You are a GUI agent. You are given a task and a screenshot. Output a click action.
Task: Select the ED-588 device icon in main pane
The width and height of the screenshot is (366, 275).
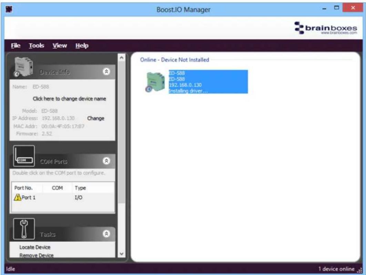point(155,82)
